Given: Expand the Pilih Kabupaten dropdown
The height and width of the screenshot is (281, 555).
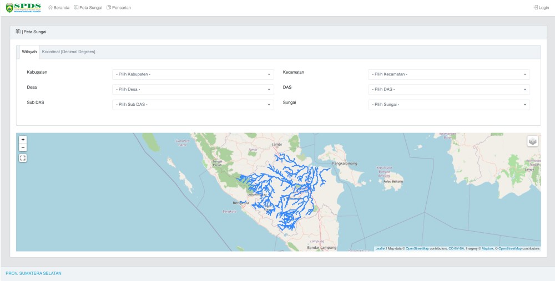Looking at the screenshot, I should (x=193, y=75).
